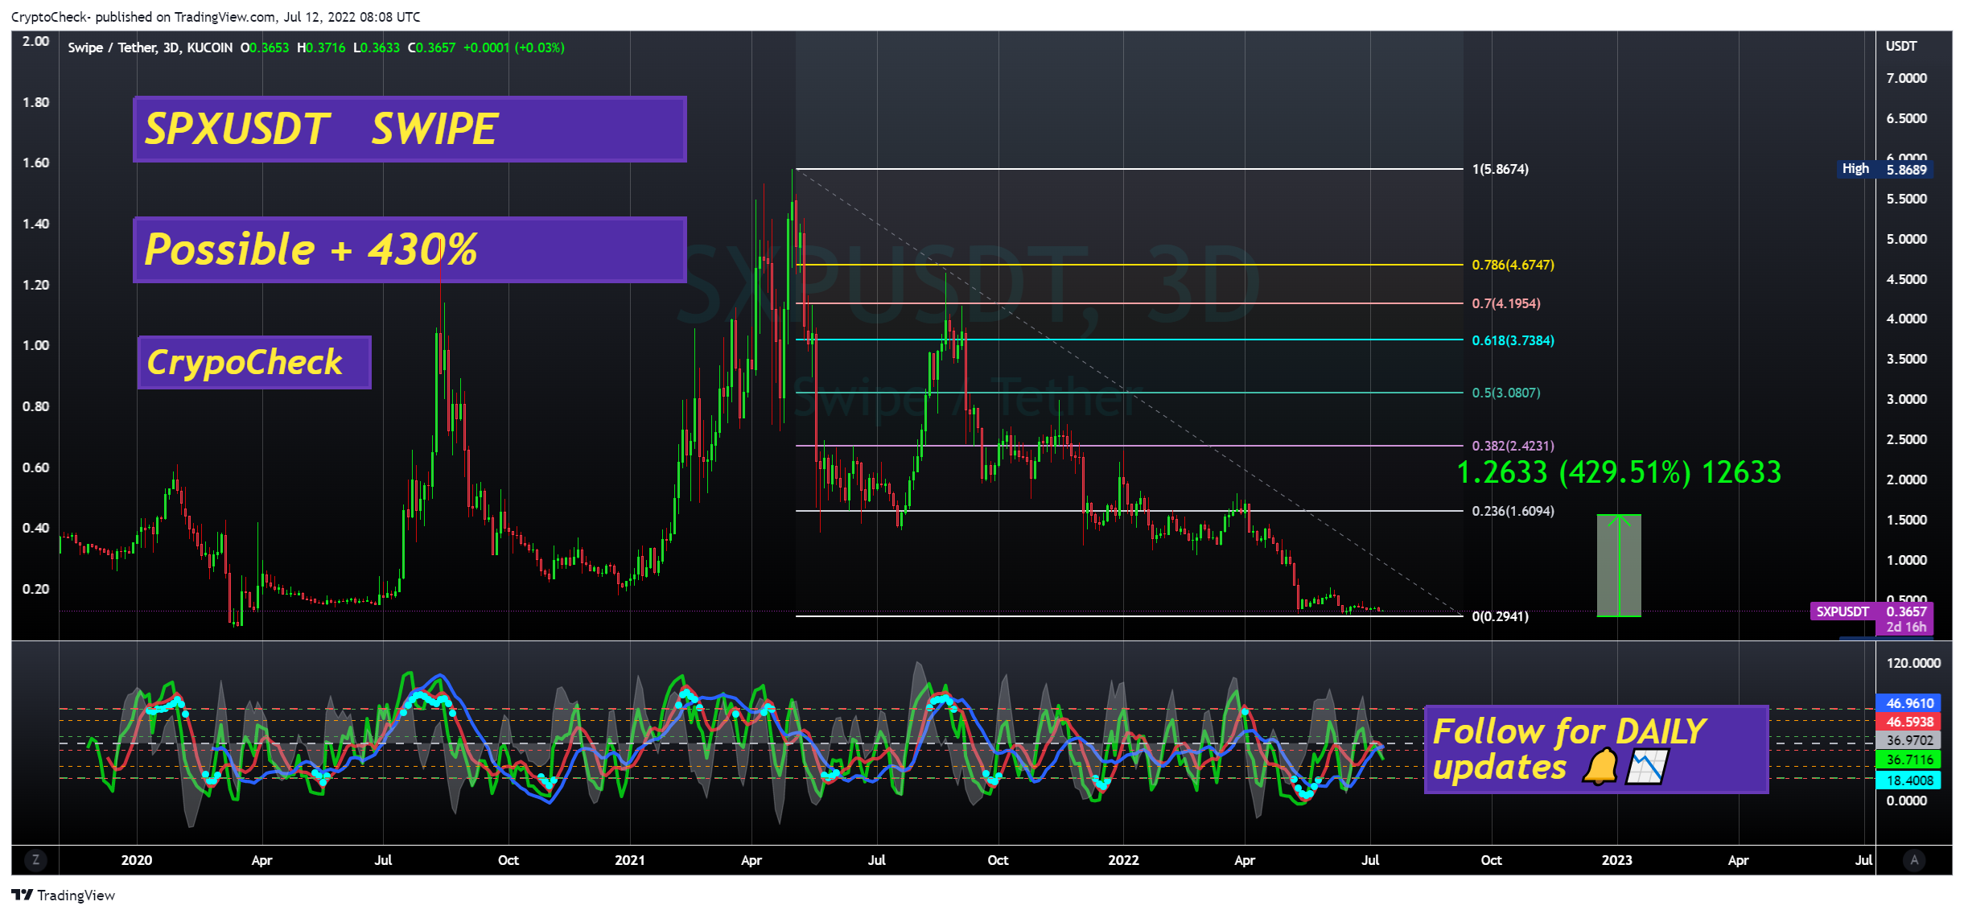Click the 2021 label on the time axis
The width and height of the screenshot is (1964, 914).
pyautogui.click(x=629, y=860)
